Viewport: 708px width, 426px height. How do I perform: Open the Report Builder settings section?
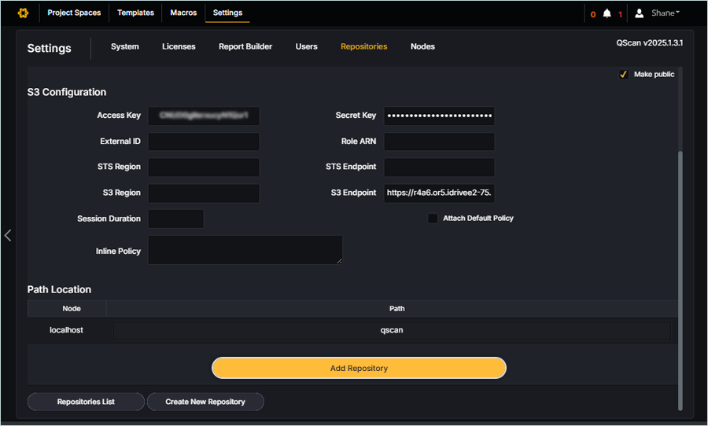tap(245, 47)
